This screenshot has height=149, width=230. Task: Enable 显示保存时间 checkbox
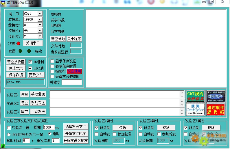click(52, 66)
